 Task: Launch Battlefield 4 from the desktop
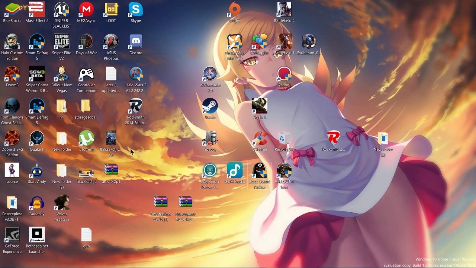(284, 10)
